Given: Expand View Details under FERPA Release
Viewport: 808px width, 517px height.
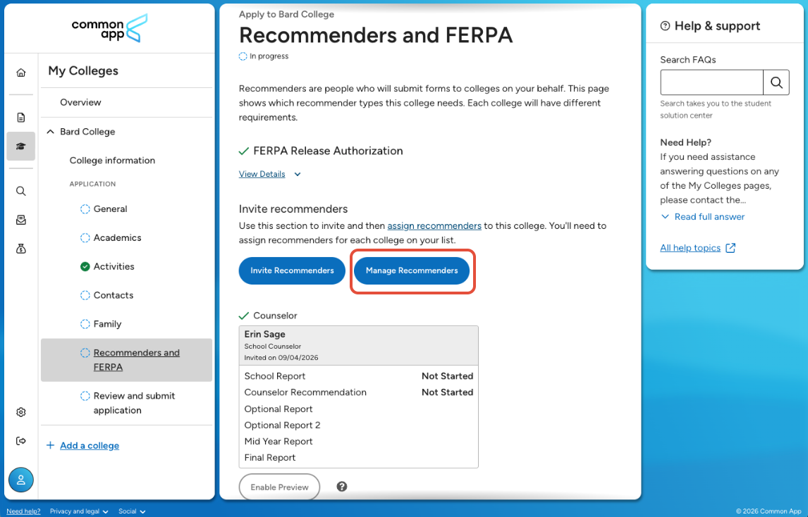Looking at the screenshot, I should click(x=269, y=174).
